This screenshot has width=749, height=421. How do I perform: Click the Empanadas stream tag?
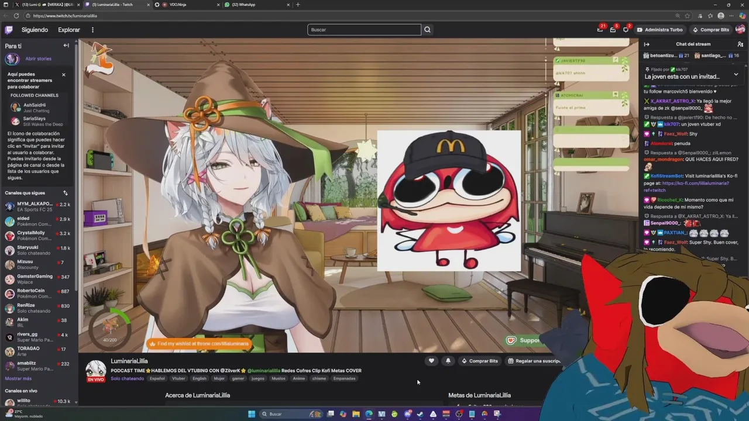(344, 378)
